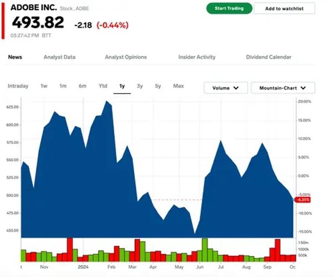Click the 450.00 price axis label

coord(12,230)
